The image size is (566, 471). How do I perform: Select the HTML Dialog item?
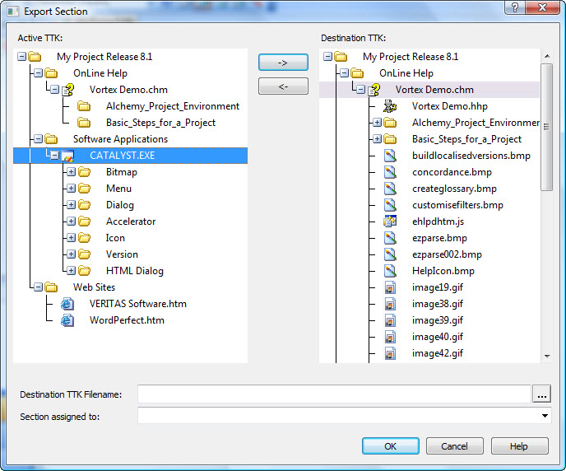135,271
